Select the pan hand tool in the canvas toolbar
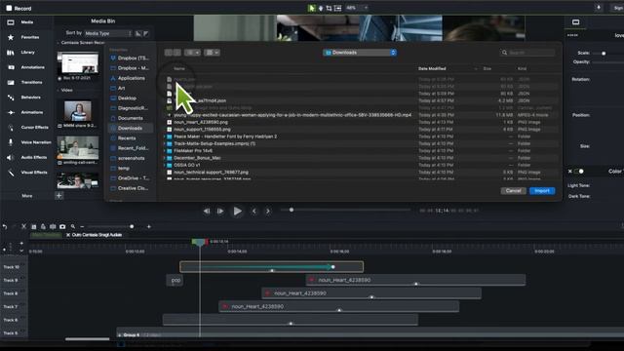 pyautogui.click(x=321, y=8)
